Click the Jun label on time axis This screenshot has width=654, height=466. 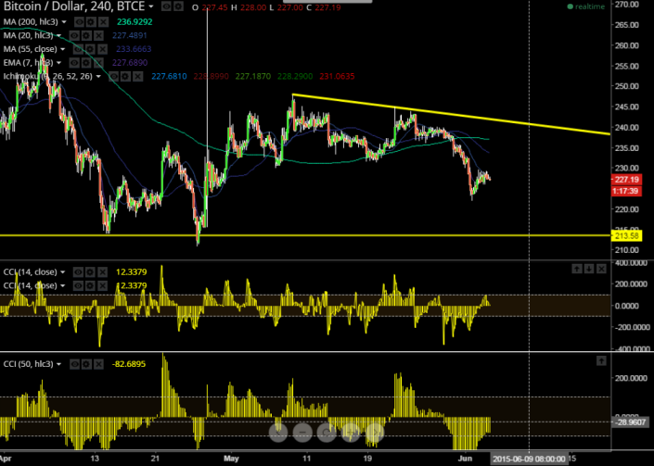click(465, 459)
